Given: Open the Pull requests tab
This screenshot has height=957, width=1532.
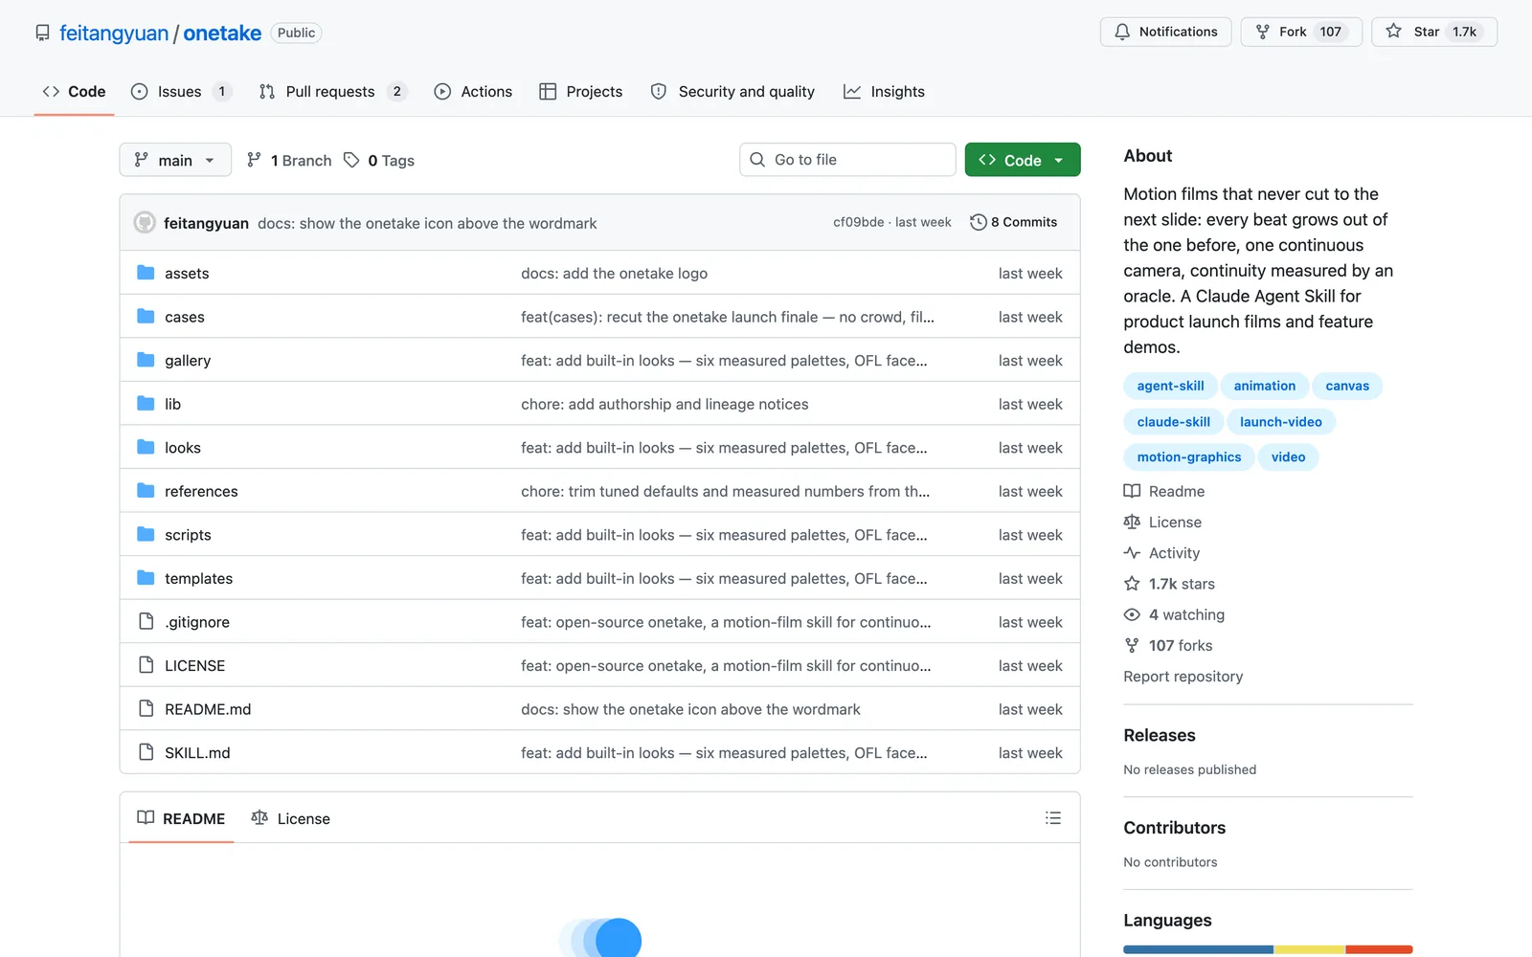Looking at the screenshot, I should click(332, 92).
